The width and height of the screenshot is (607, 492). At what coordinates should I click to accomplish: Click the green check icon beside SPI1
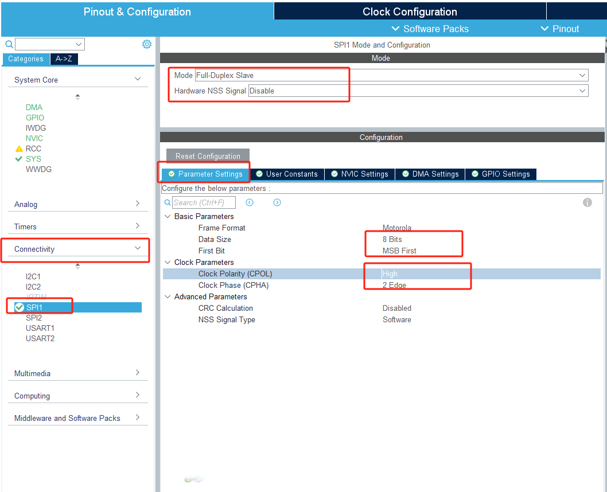click(x=20, y=307)
